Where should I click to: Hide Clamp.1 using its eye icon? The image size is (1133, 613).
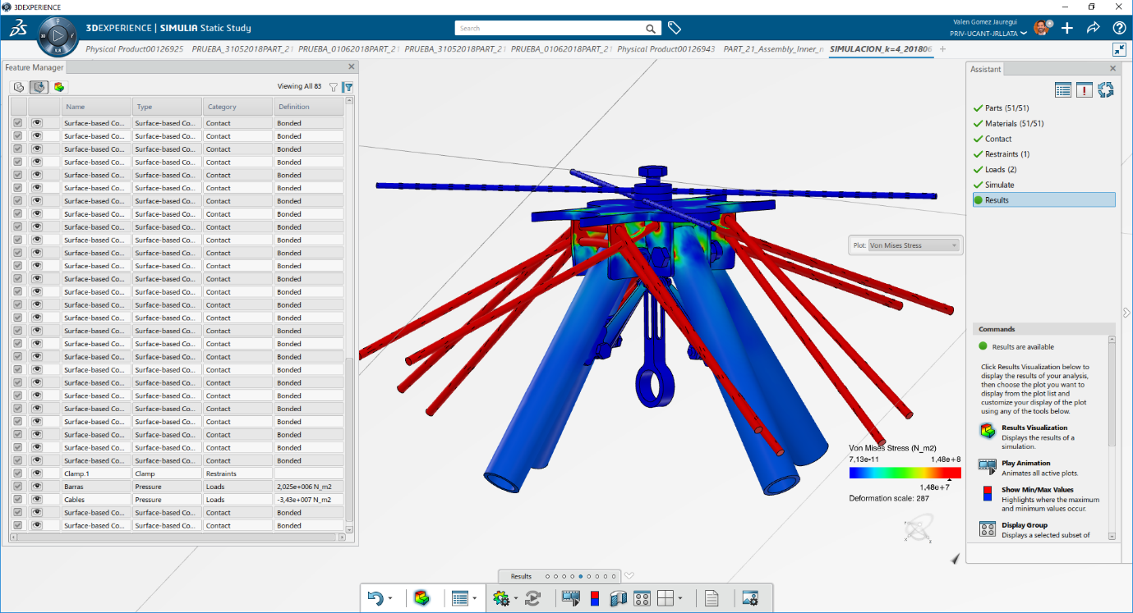[37, 473]
